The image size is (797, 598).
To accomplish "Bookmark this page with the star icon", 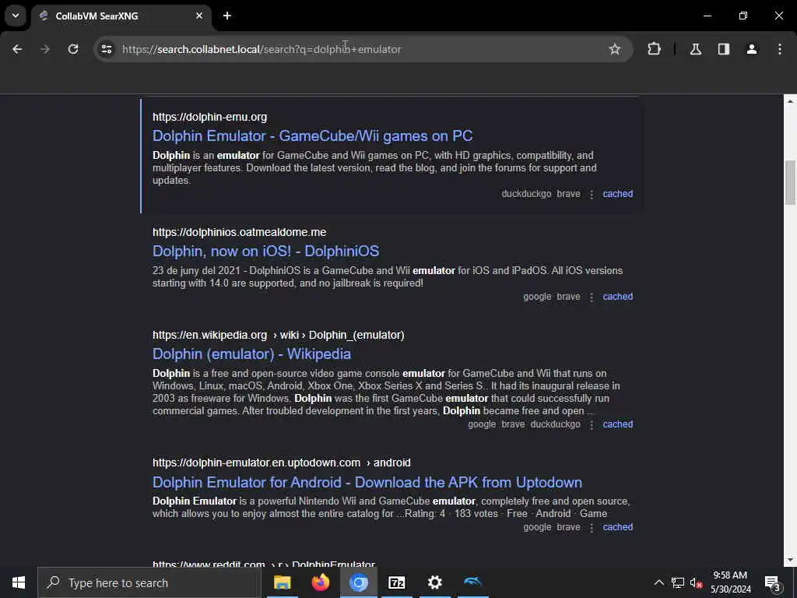I will [x=615, y=49].
